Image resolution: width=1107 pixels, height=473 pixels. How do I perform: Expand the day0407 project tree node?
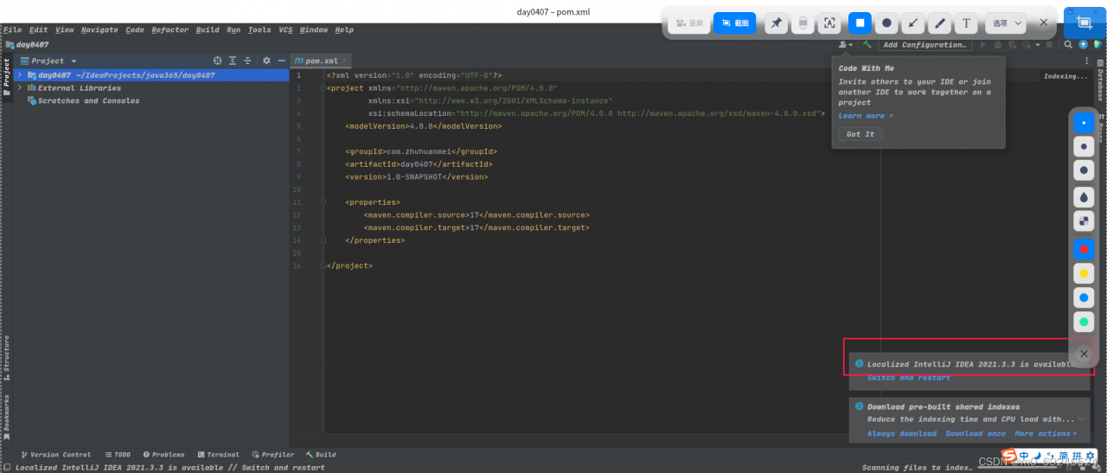coord(19,75)
